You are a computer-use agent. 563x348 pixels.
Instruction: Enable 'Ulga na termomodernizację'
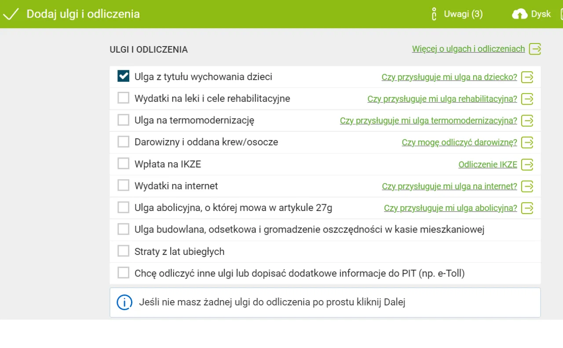[123, 120]
